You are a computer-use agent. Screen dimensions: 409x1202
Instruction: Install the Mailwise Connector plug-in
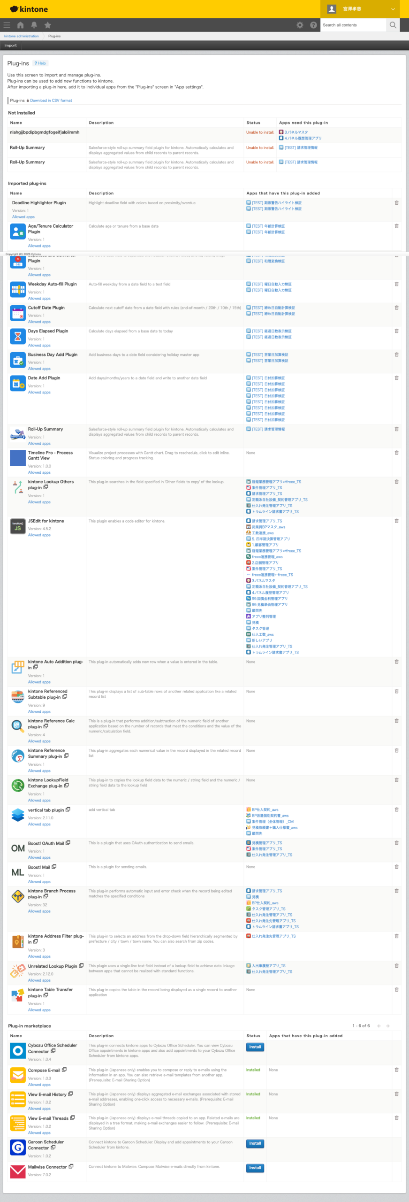click(x=255, y=1168)
